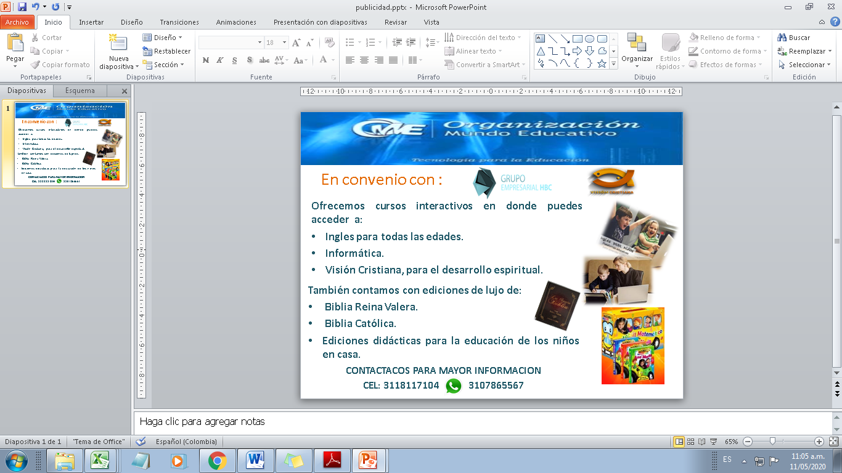Switch to the Esquema outline tab

[80, 91]
